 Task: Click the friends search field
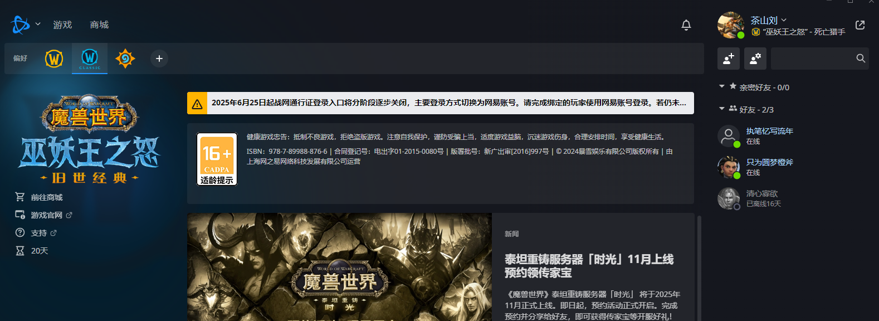coord(813,59)
